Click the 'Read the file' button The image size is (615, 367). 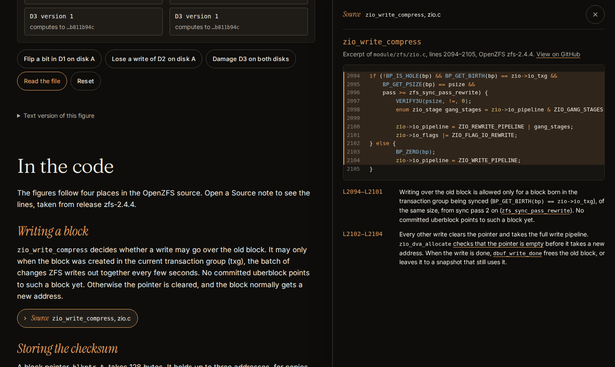click(42, 81)
